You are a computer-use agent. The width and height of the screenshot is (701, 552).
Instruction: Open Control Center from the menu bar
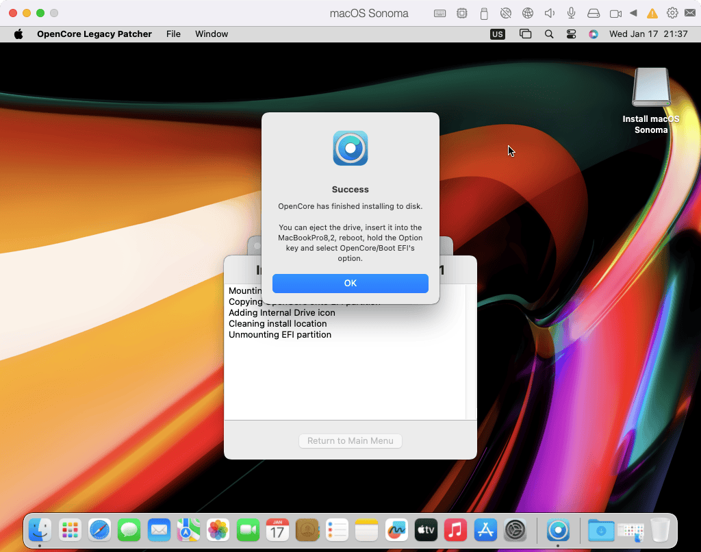click(x=571, y=34)
